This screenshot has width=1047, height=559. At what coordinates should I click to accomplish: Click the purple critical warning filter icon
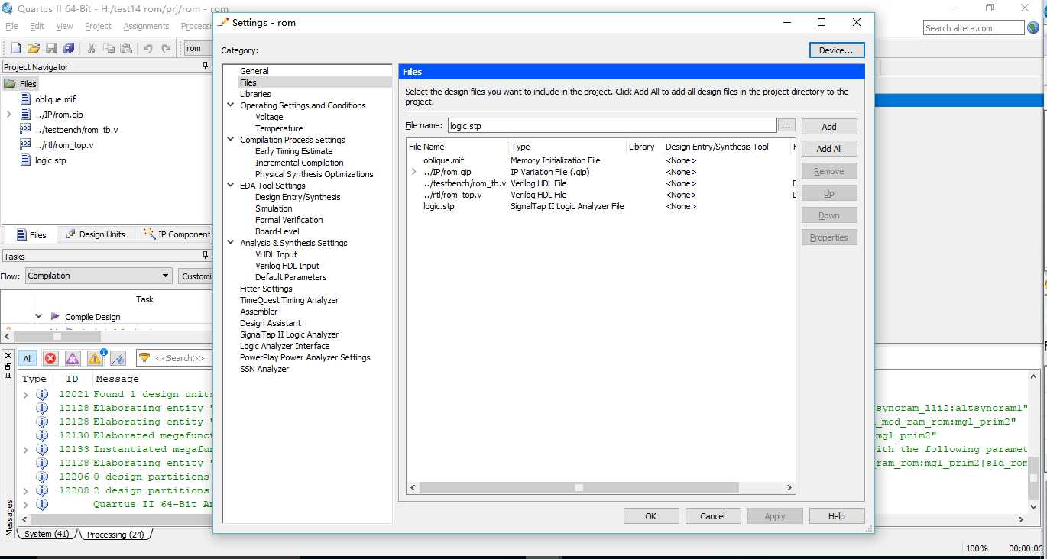tap(73, 358)
